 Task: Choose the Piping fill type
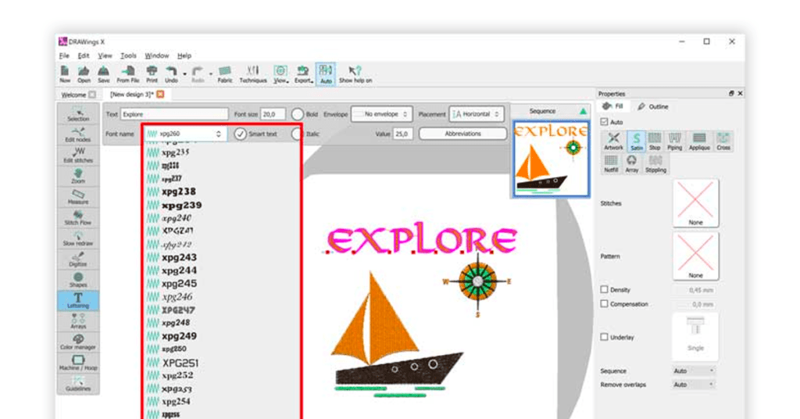point(674,141)
